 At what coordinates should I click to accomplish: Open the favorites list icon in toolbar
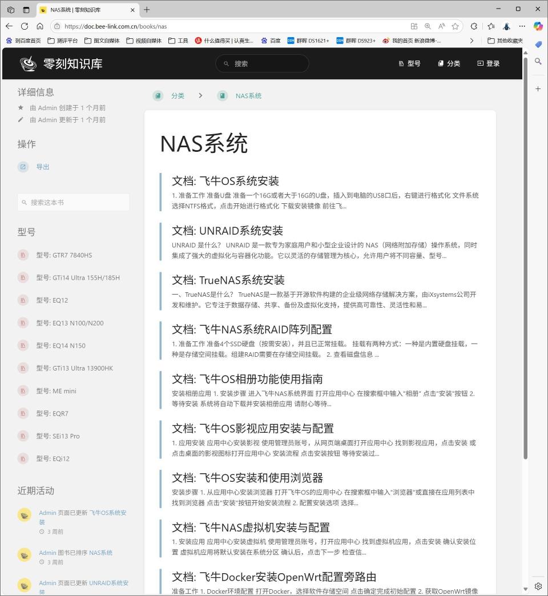[491, 26]
